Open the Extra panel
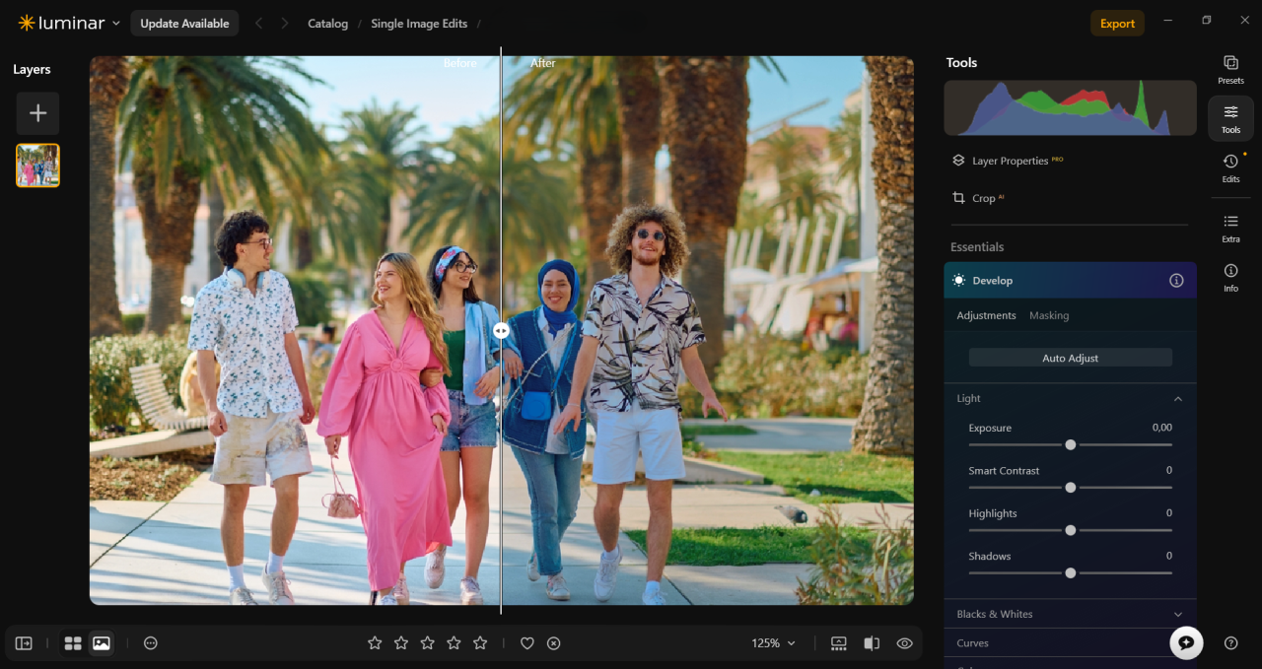The image size is (1262, 669). point(1230,229)
